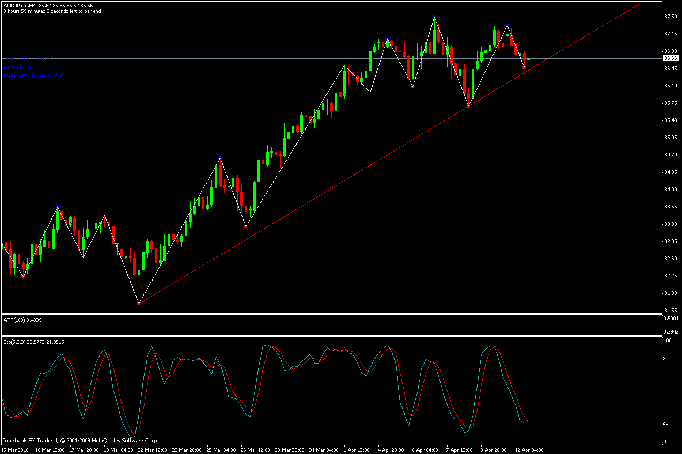Click the 80 level label on the stochastic scale

[x=666, y=359]
